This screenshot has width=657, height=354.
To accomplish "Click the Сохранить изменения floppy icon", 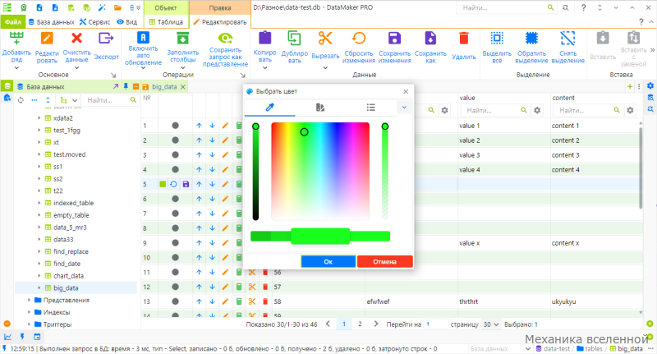I will pos(394,38).
